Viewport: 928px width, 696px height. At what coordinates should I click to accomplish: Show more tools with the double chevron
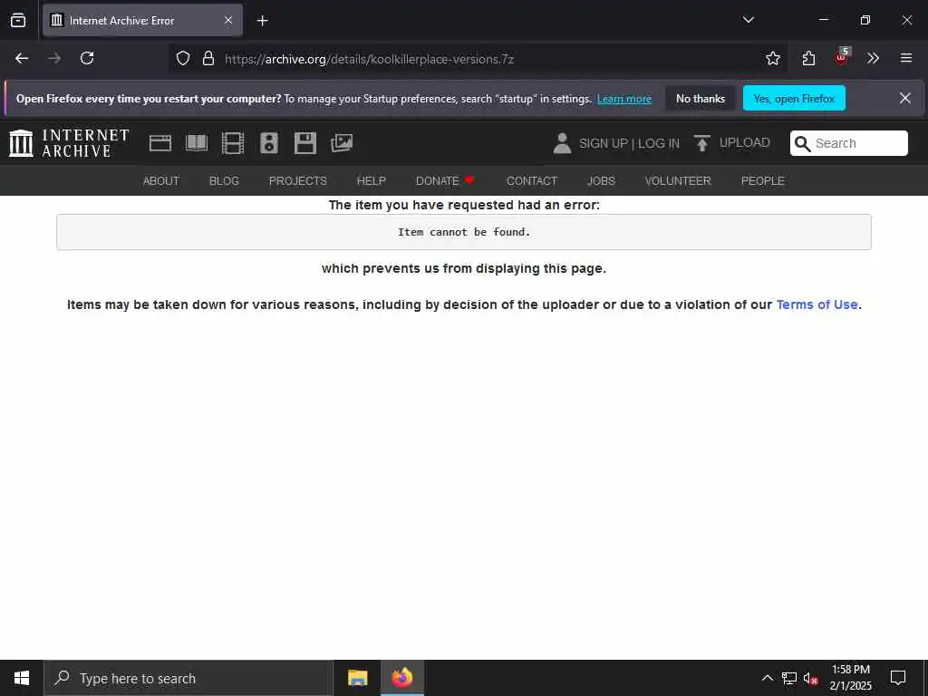point(873,58)
